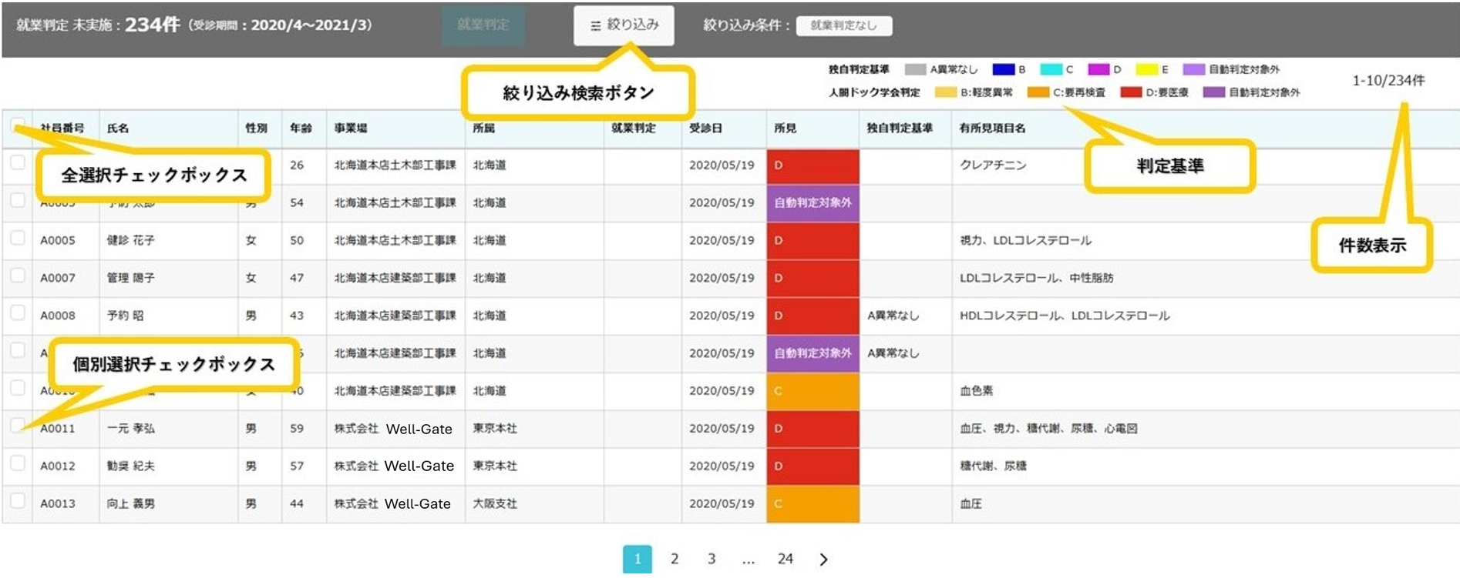Tick the checkbox for the age 54 row
The height and width of the screenshot is (578, 1460).
18,200
